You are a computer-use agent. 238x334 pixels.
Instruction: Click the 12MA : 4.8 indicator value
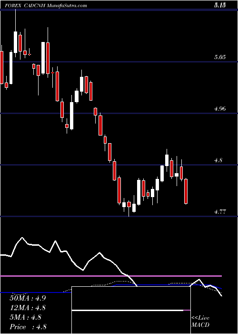[28, 308]
